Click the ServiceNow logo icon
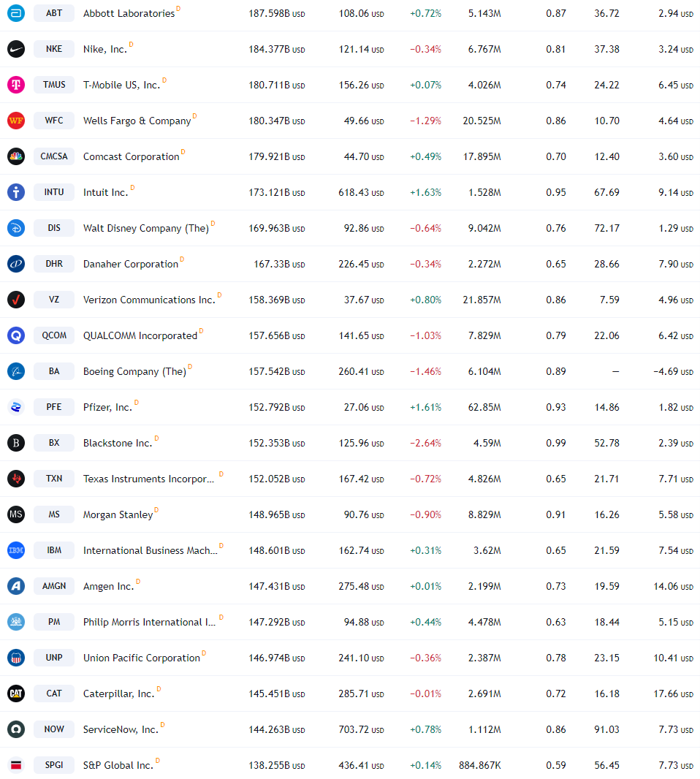This screenshot has width=700, height=779. 16,729
